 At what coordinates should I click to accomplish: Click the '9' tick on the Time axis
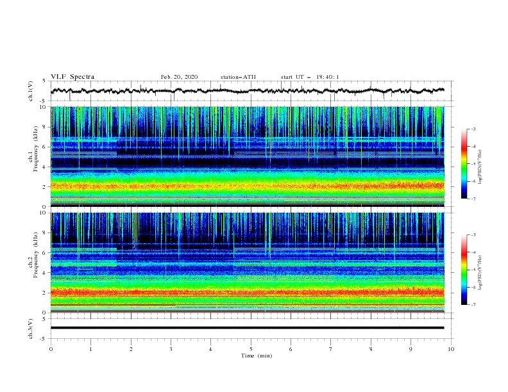coord(411,349)
